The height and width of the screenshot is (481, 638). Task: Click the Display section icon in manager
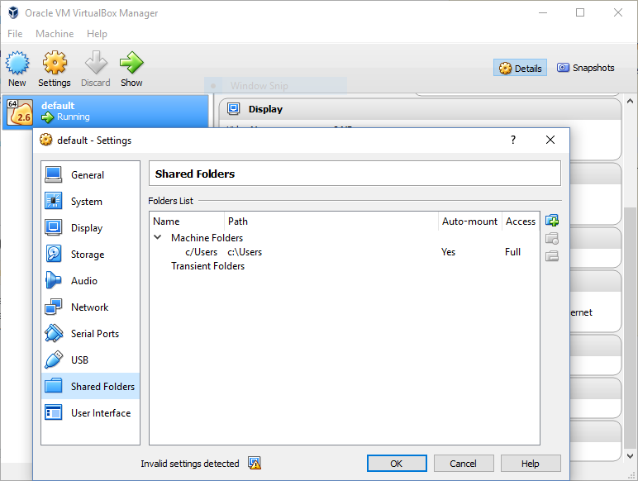[234, 108]
